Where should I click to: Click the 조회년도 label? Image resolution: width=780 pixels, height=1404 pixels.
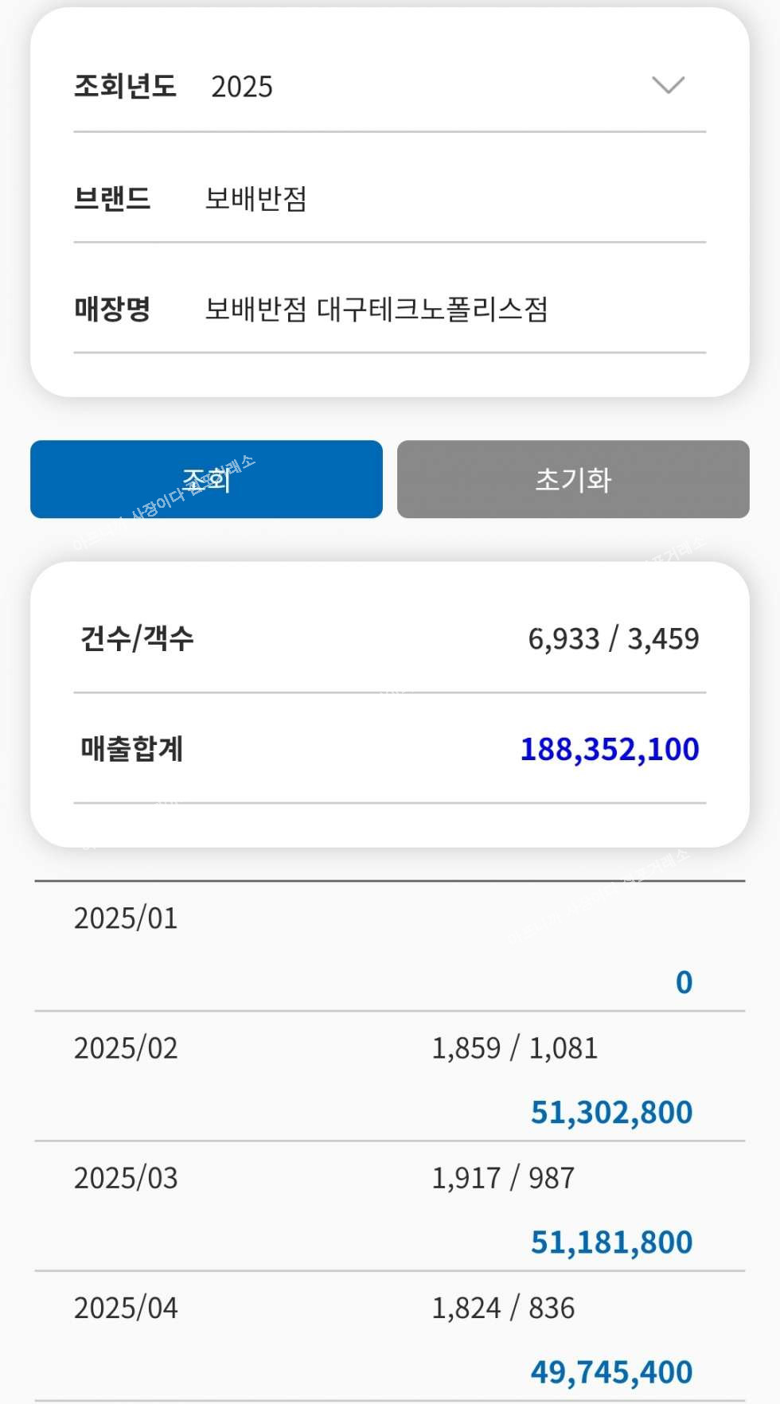click(125, 86)
